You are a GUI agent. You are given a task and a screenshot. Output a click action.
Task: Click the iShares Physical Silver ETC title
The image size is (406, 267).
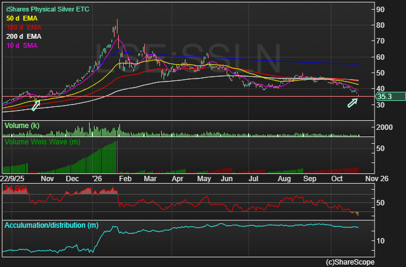point(48,9)
